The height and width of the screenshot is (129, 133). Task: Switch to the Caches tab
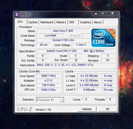click(x=33, y=22)
